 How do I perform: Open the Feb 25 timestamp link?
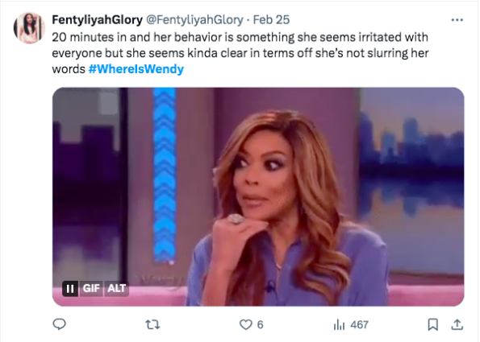[271, 20]
